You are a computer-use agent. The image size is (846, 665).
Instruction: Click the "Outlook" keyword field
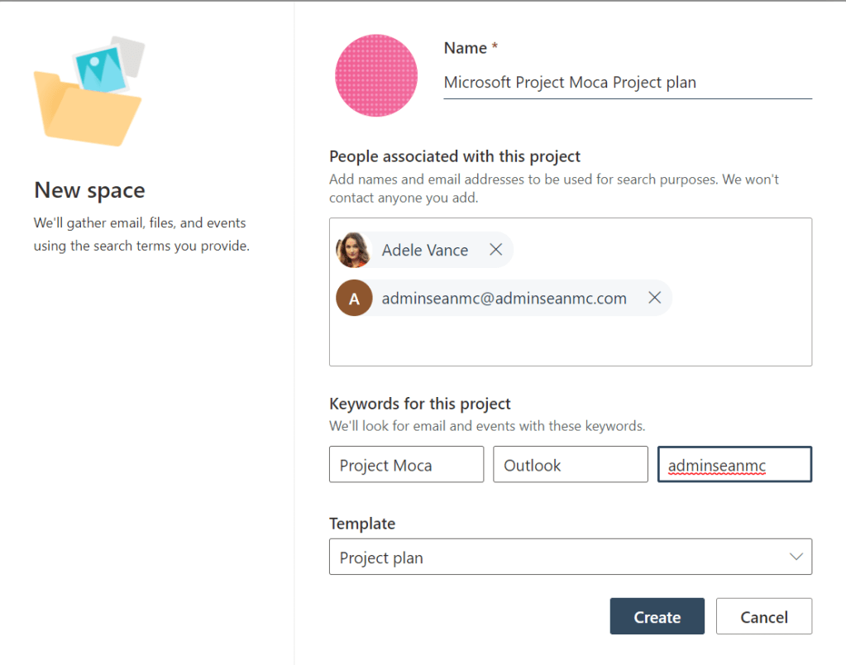click(570, 465)
